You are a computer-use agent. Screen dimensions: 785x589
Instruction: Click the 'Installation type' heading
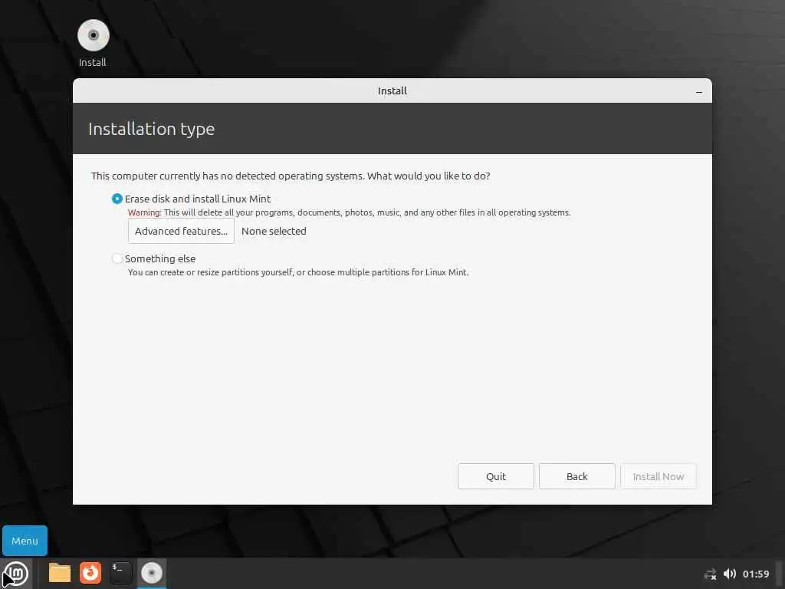[x=151, y=129]
